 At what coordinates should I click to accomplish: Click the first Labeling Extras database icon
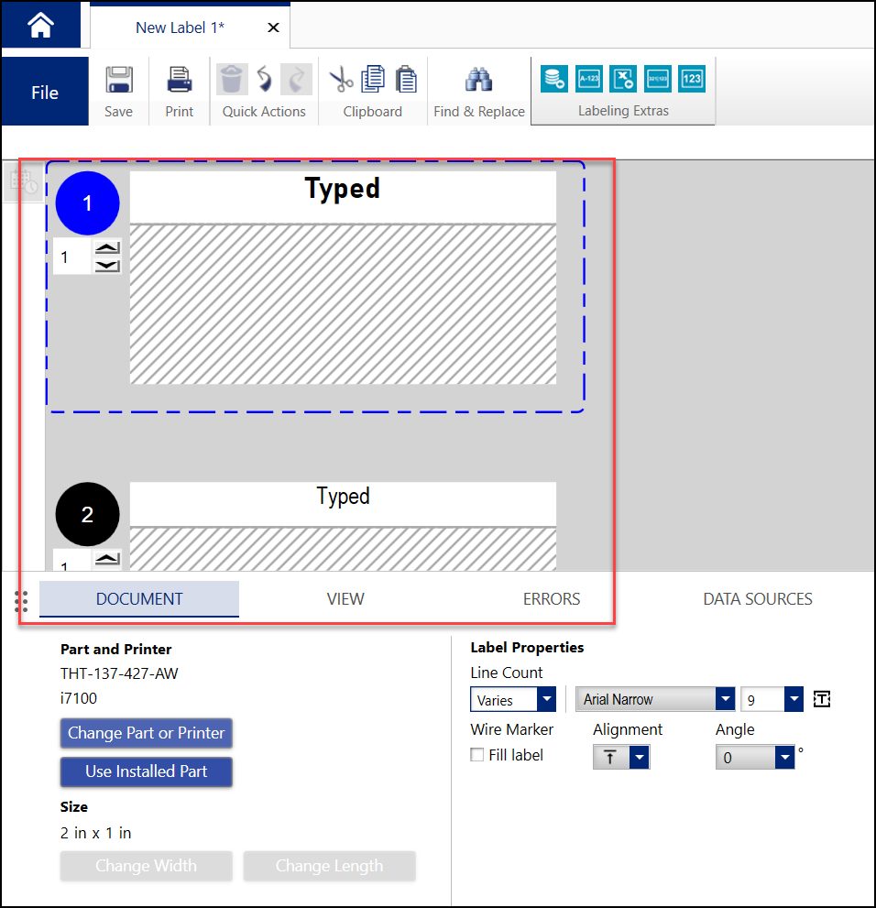553,79
